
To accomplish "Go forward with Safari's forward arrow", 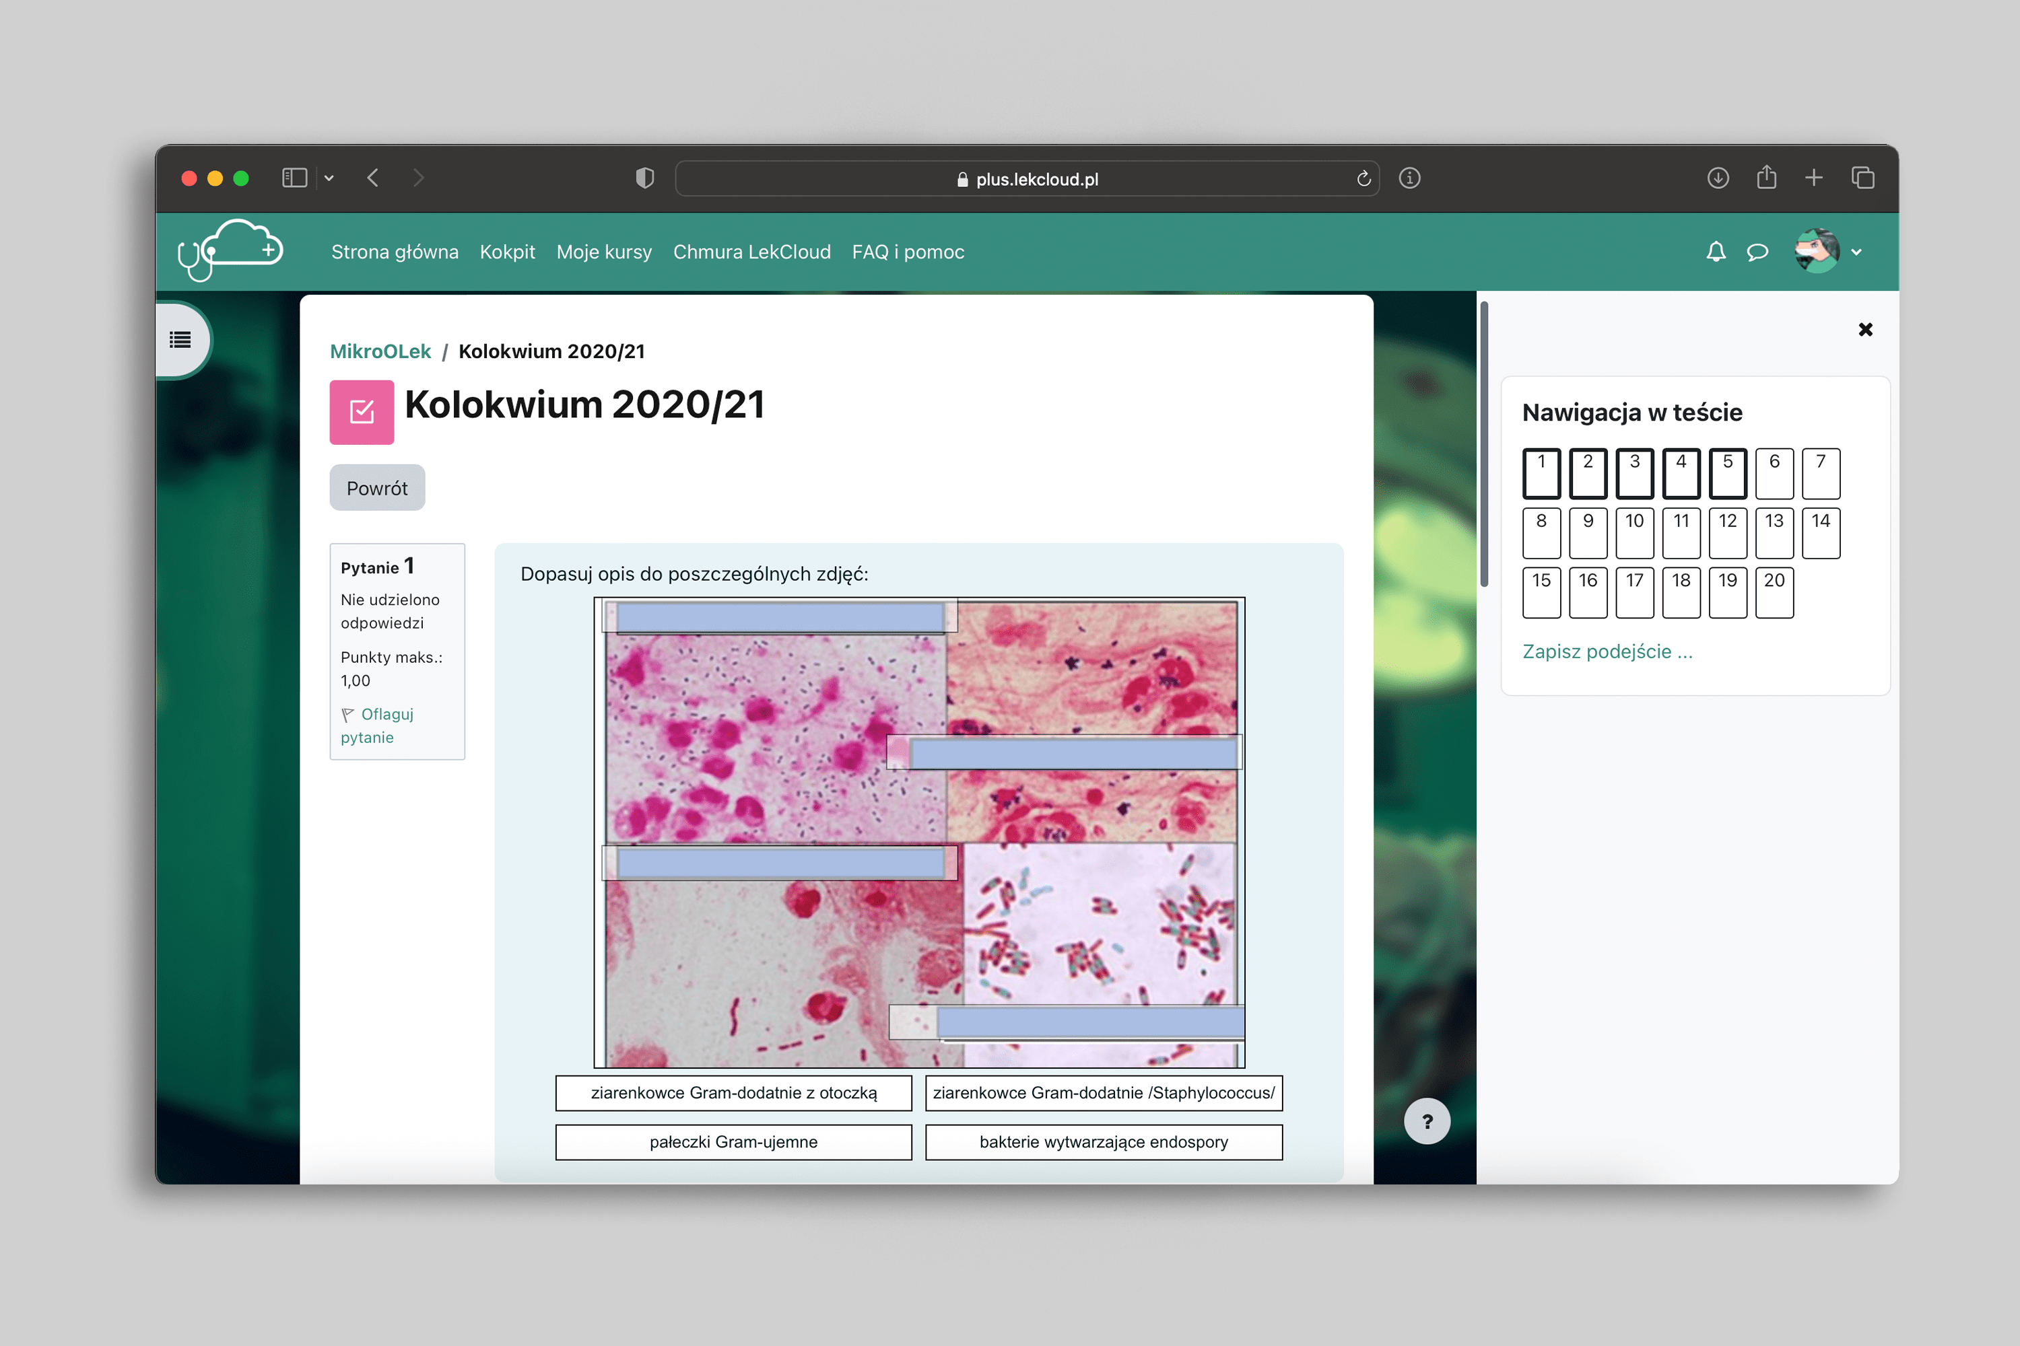I will [418, 178].
